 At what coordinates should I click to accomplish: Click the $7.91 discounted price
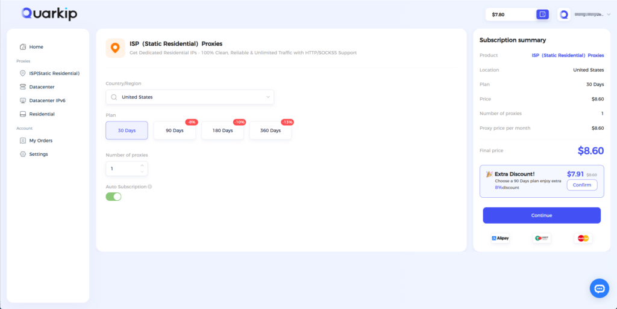point(575,174)
